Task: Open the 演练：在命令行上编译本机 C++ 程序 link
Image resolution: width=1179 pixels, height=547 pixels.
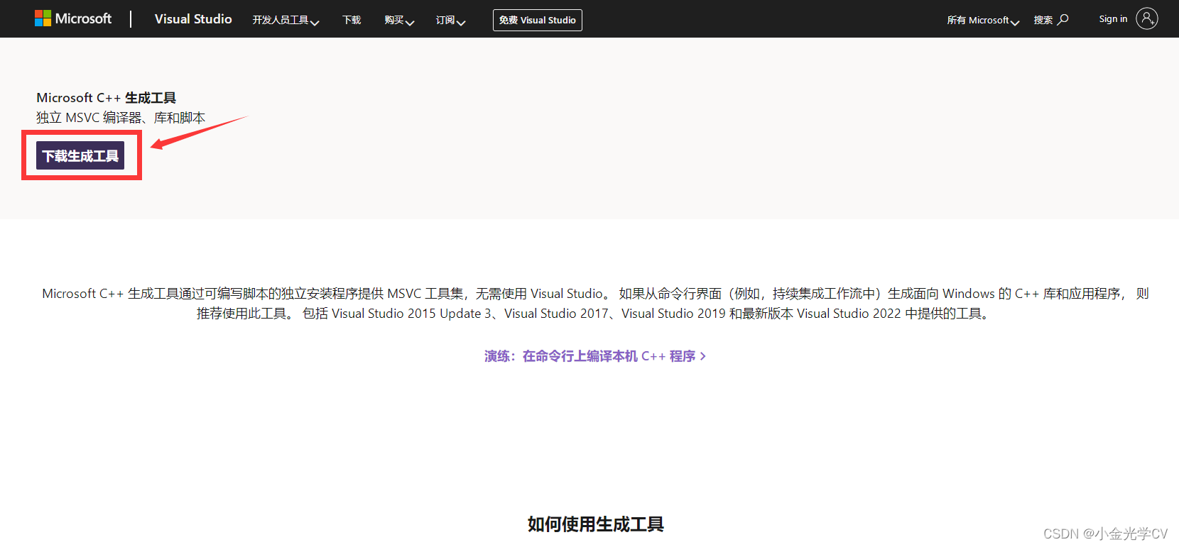Action: click(595, 356)
